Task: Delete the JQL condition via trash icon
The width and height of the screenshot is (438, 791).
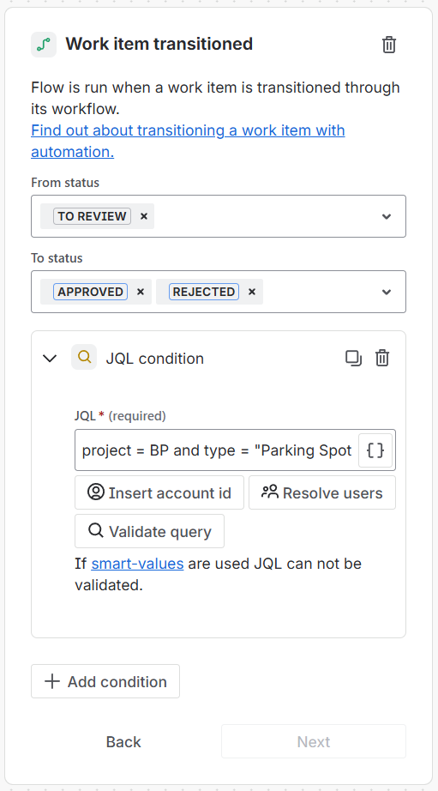Action: [x=382, y=359]
